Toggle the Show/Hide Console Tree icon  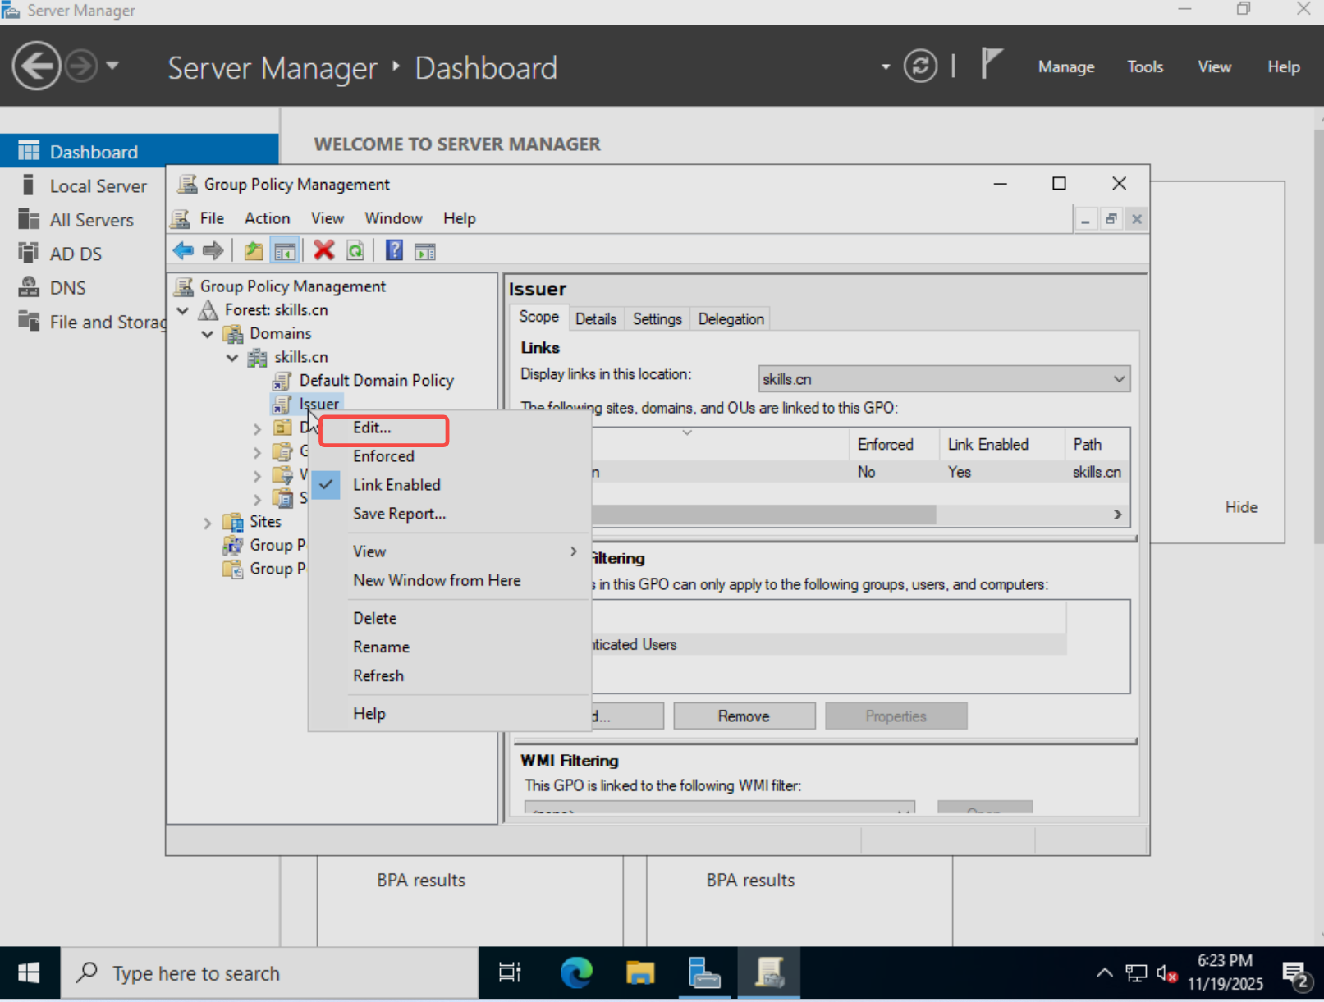285,251
